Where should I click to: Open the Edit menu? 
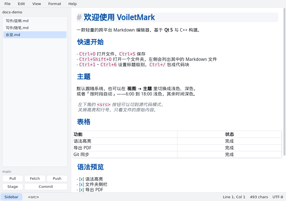(x=21, y=4)
